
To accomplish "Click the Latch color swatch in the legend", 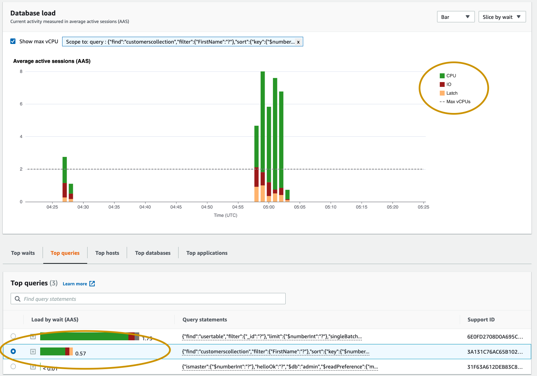I will 442,93.
